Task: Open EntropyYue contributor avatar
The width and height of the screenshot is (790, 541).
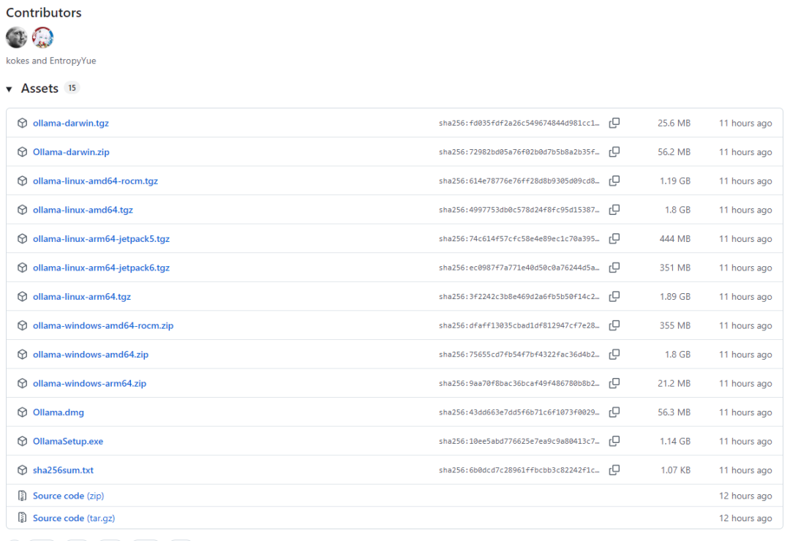Action: 43,37
